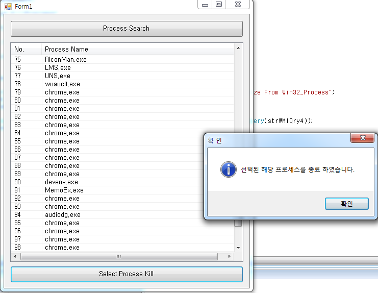Maximize the Form1 window
378x293 pixels.
pos(219,5)
